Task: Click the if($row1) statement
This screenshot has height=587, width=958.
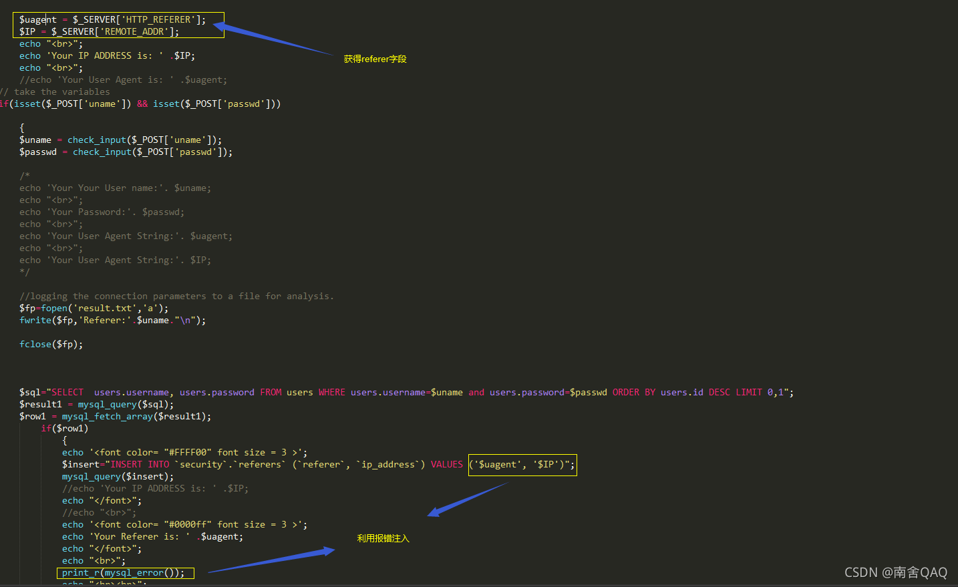Action: point(65,428)
